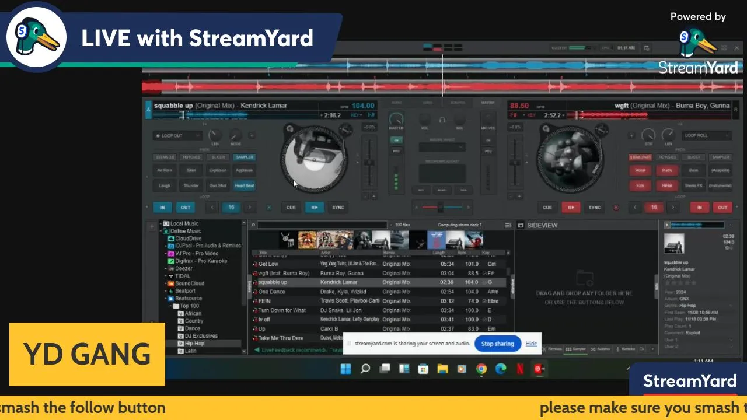Image resolution: width=747 pixels, height=420 pixels.
Task: Open Stems FX pad on deck B
Action: coord(693,186)
